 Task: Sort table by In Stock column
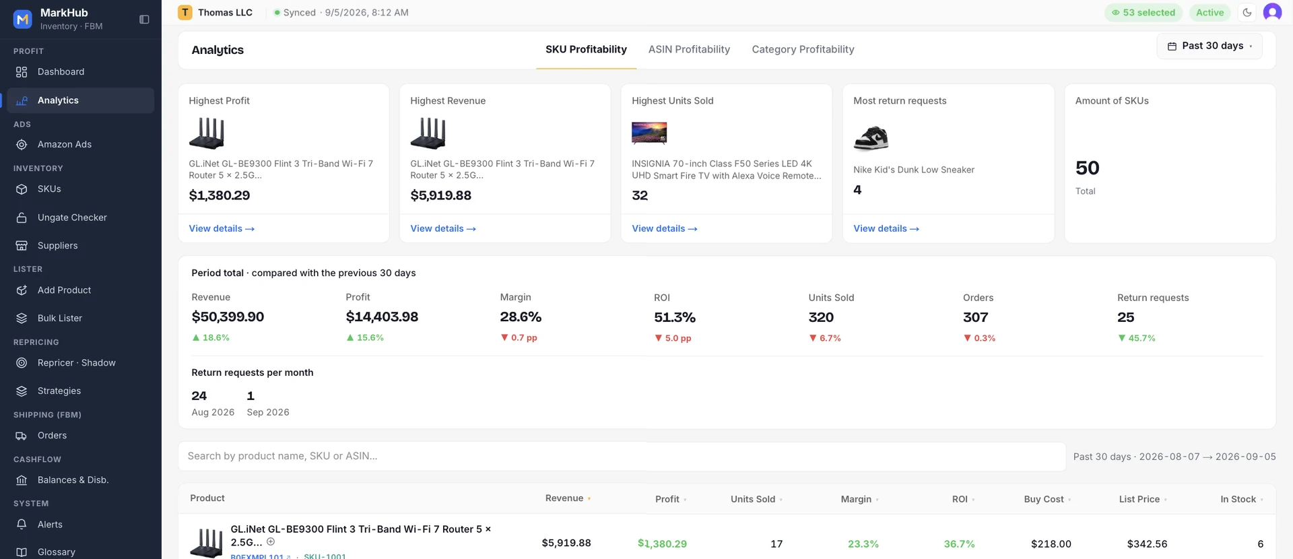pos(1242,499)
